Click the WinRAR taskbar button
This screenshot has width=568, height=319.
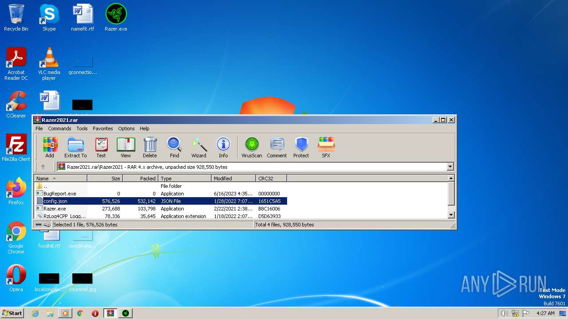(x=110, y=313)
